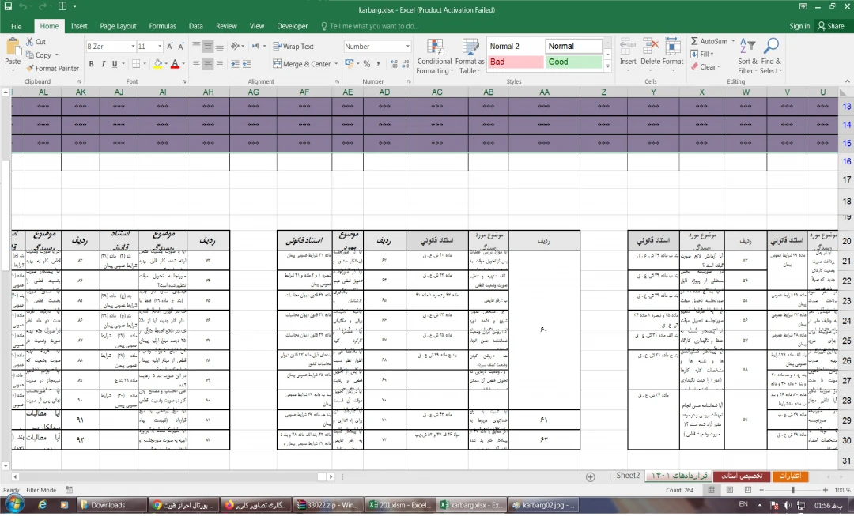Apply Bold formatting to selection
This screenshot has width=854, height=516.
(x=92, y=64)
